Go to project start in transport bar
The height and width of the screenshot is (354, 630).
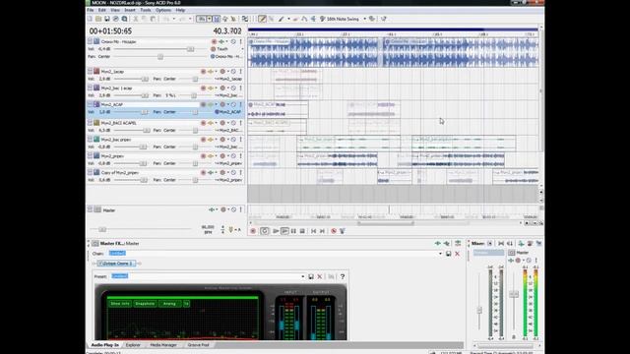pyautogui.click(x=313, y=231)
